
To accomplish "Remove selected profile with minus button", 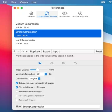I will (x=18, y=51).
